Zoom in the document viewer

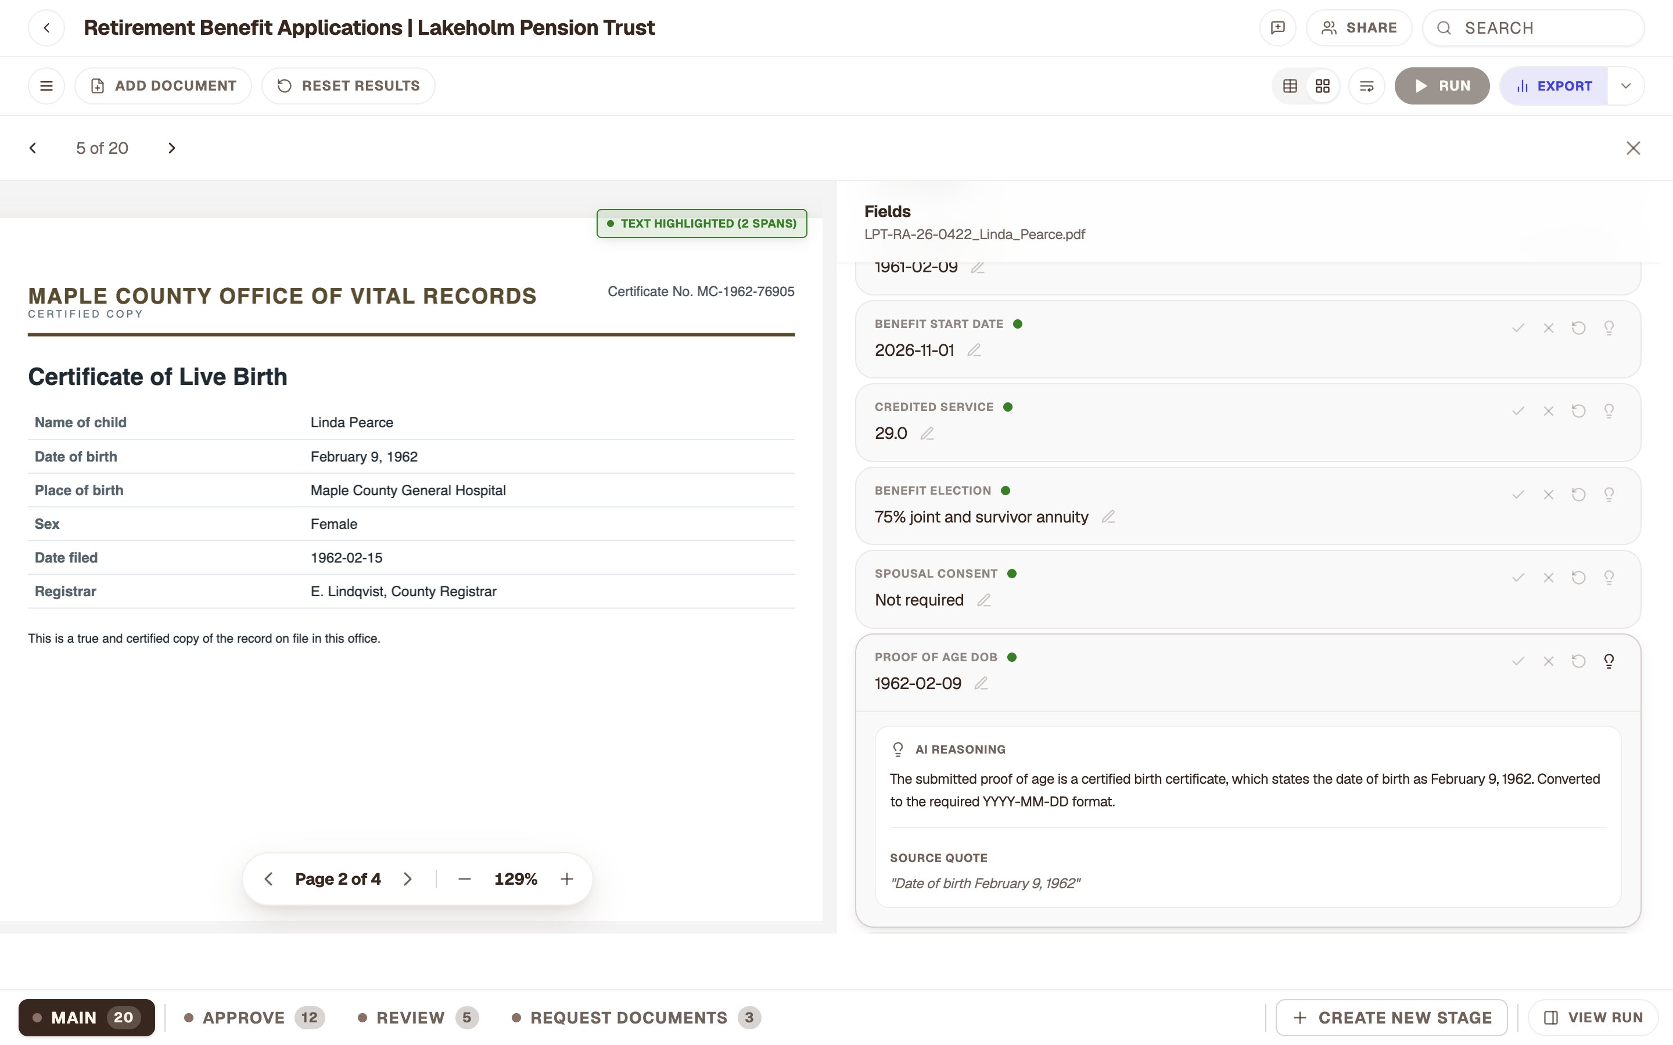pos(567,879)
